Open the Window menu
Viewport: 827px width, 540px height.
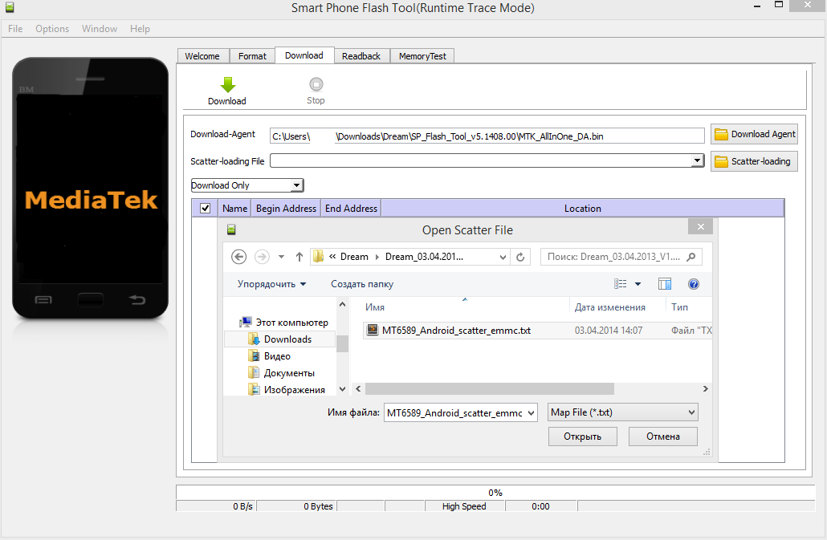click(x=99, y=28)
